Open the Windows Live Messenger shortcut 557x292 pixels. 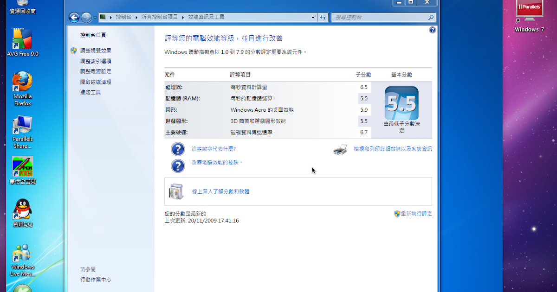22,260
